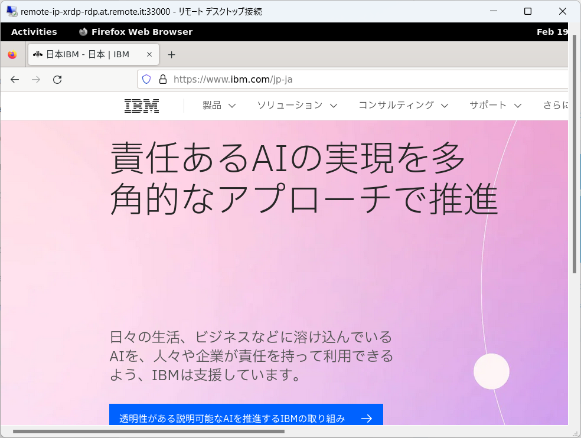Click the Feb 19 clock in top bar
This screenshot has height=438, width=581.
pyautogui.click(x=552, y=32)
